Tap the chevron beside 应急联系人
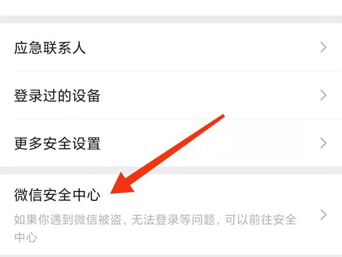 (x=323, y=47)
